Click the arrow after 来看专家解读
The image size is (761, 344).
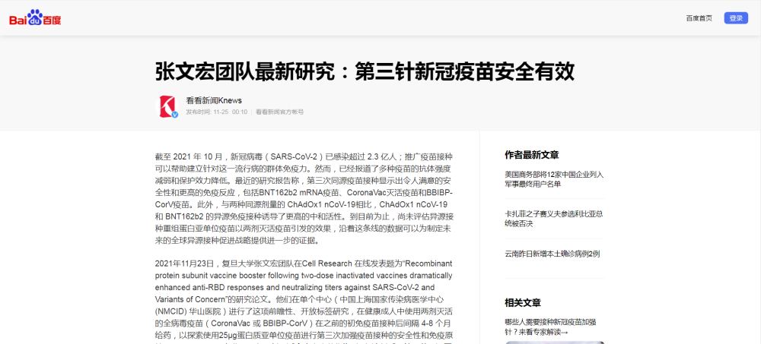565,332
